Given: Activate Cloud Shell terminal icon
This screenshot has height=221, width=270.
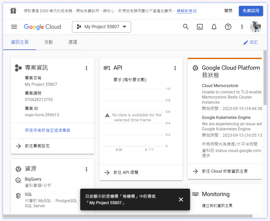Looking at the screenshot, I should click(200, 27).
